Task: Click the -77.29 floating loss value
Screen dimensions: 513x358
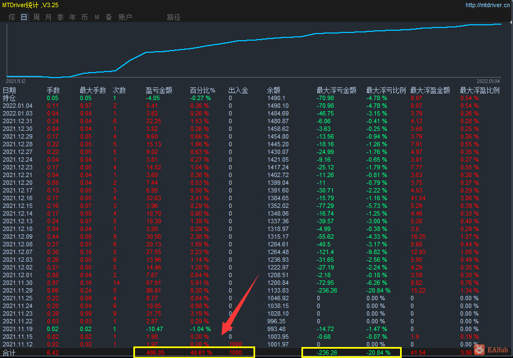Action: (x=325, y=206)
